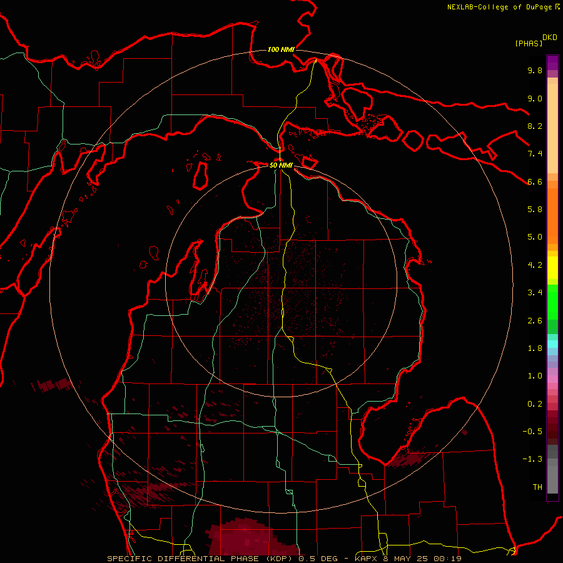The image size is (563, 563).
Task: Select the 0.2 value on the scale
Action: (535, 404)
